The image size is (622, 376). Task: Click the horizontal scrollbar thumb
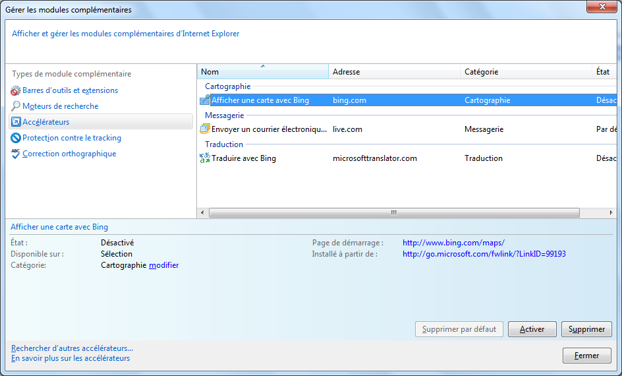[x=394, y=213]
